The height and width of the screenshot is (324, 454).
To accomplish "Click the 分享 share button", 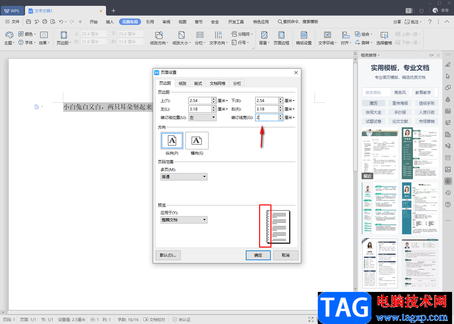I will coord(397,22).
